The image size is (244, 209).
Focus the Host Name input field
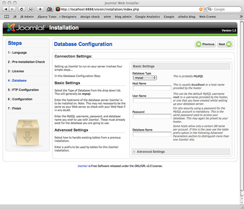coord(152,88)
